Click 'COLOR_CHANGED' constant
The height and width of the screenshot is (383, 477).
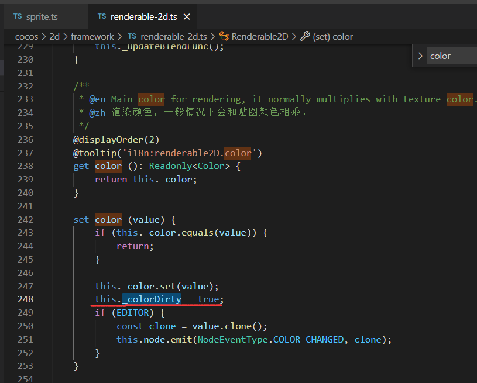pyautogui.click(x=308, y=340)
